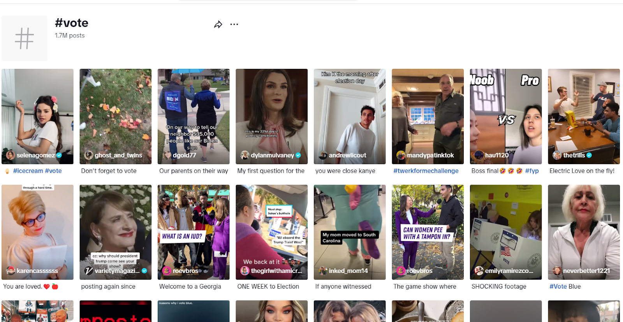Open inked_mom14 South Carolina video

(x=350, y=232)
